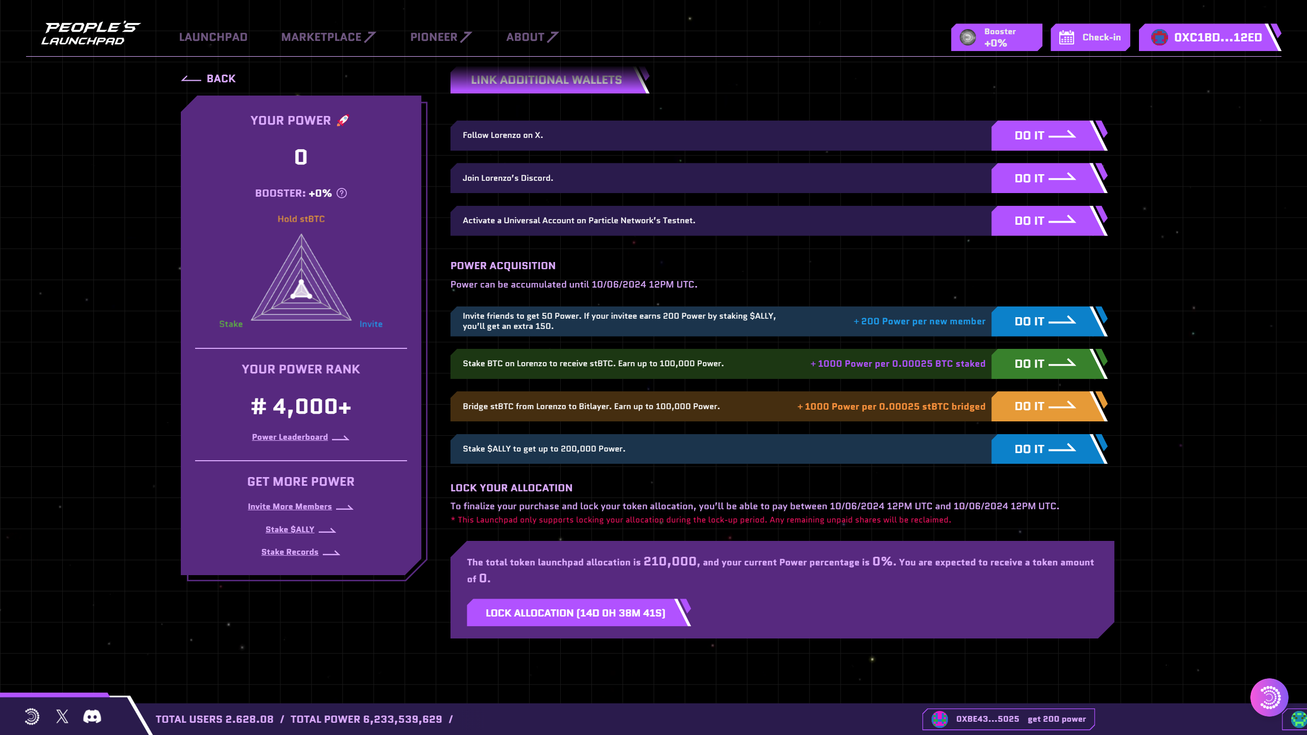The width and height of the screenshot is (1307, 735).
Task: Go to the Launchpad nav item
Action: 213,37
